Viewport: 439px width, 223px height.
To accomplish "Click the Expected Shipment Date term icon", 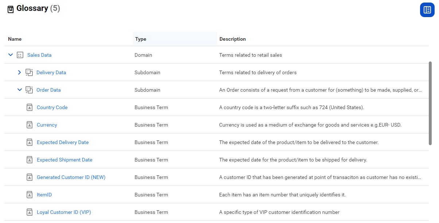I will [x=30, y=160].
